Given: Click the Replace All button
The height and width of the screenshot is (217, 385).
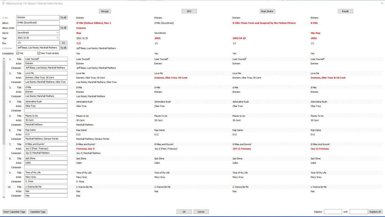Looking at the screenshot, I should (x=375, y=212).
